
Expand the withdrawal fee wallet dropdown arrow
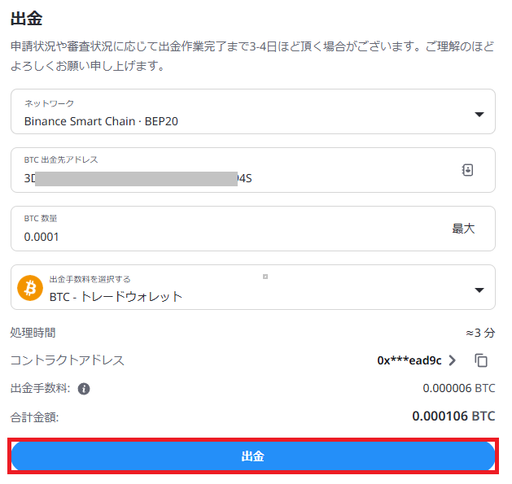(479, 290)
